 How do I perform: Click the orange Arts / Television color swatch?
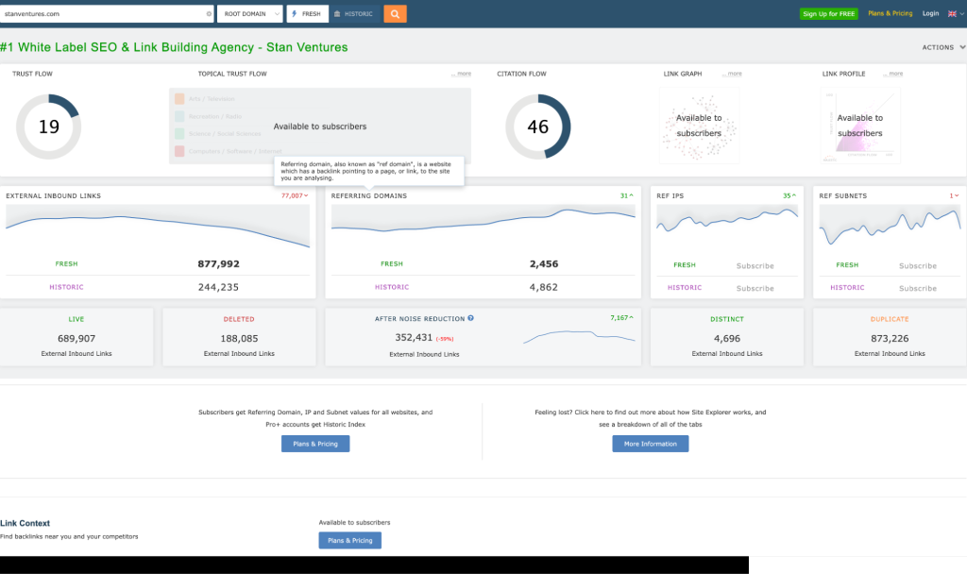178,97
